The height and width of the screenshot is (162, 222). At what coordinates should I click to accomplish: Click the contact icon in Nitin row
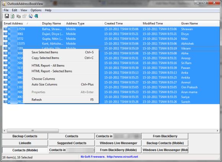(x=5, y=39)
